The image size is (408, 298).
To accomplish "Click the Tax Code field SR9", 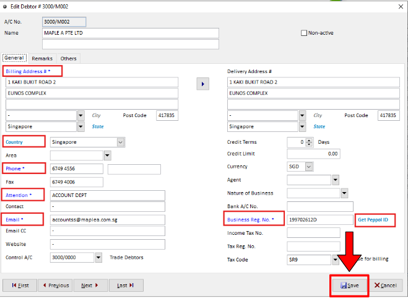I will [x=309, y=260].
